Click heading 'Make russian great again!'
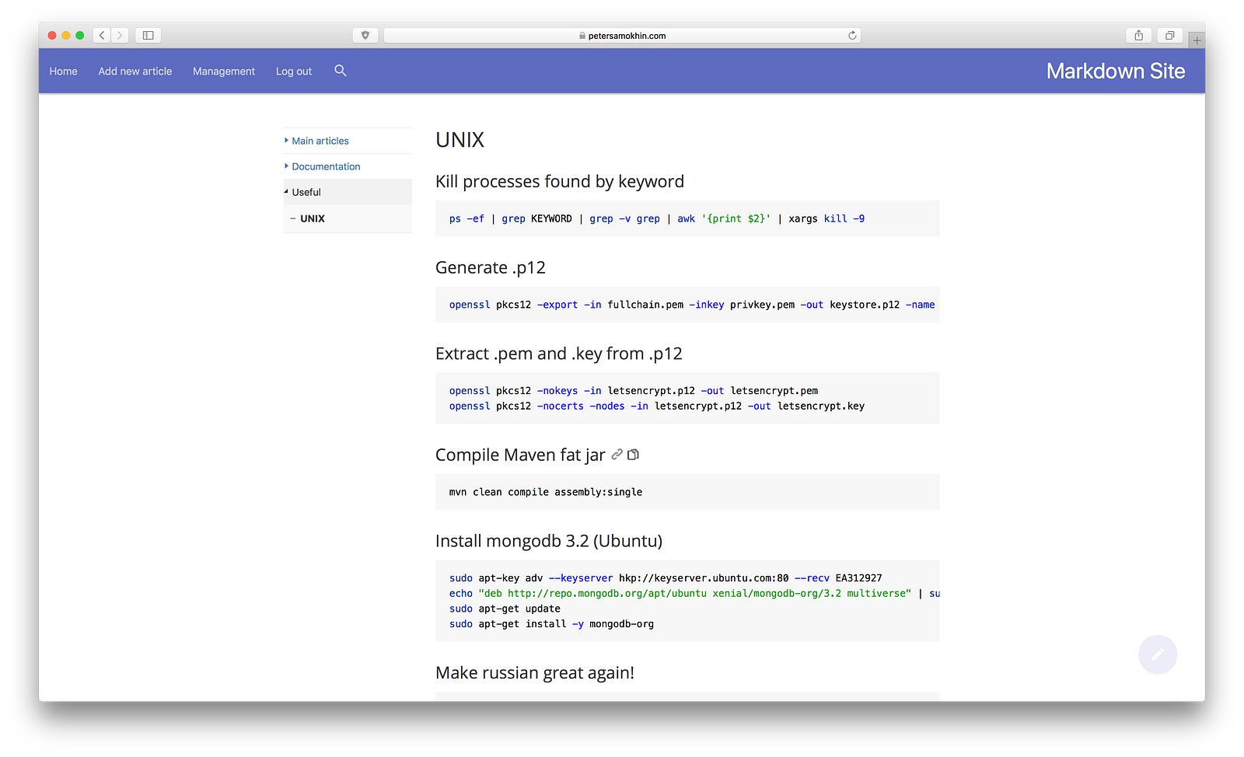The width and height of the screenshot is (1244, 757). tap(535, 673)
